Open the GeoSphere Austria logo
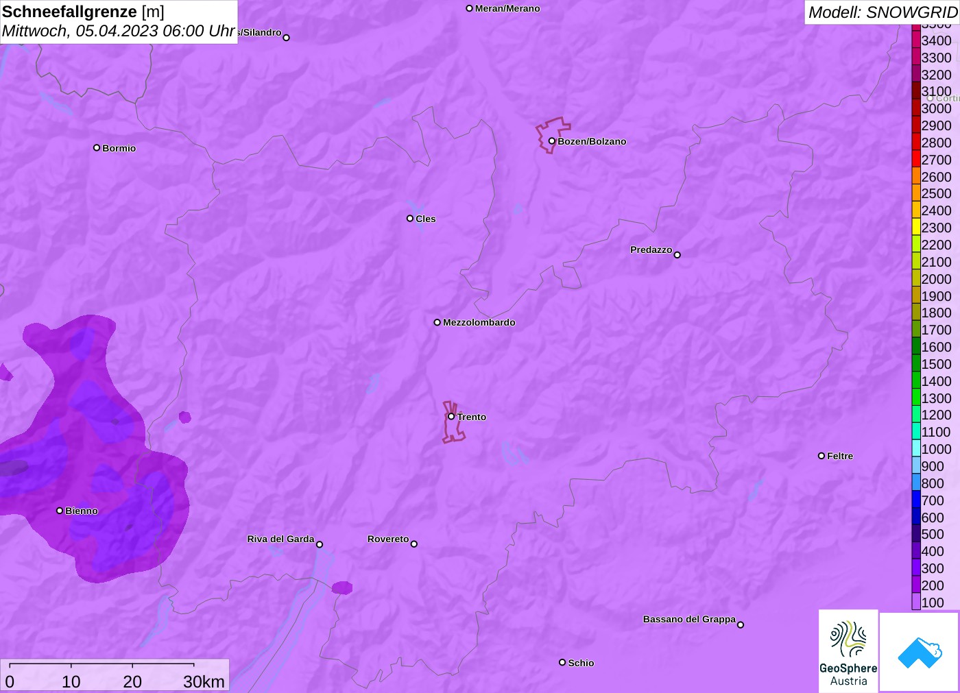 coord(848,651)
